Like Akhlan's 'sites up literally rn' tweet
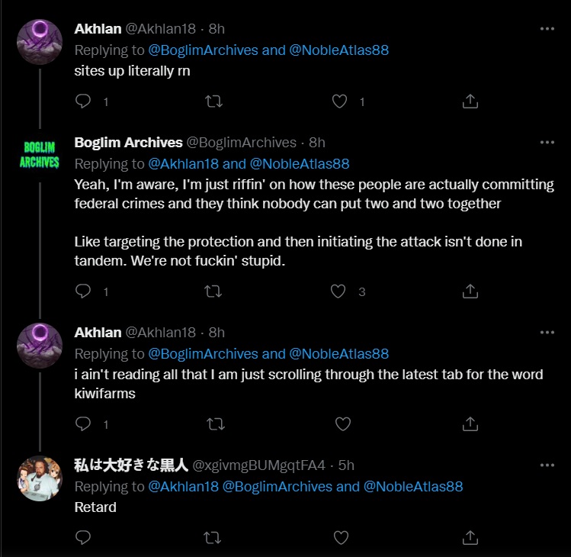This screenshot has height=557, width=571. (340, 101)
